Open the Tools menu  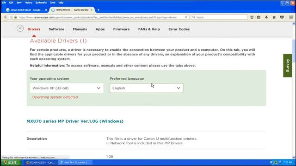click(53, 3)
